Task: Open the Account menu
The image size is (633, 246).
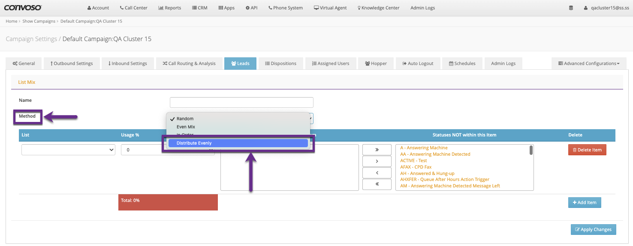Action: click(x=98, y=8)
